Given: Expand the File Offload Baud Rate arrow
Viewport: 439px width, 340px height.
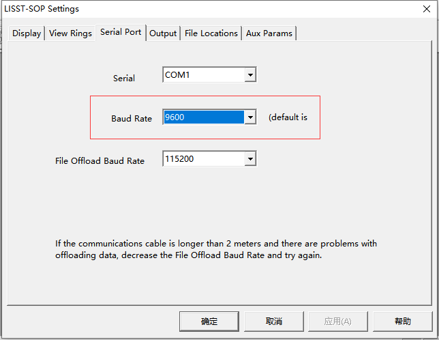Looking at the screenshot, I should pyautogui.click(x=250, y=159).
